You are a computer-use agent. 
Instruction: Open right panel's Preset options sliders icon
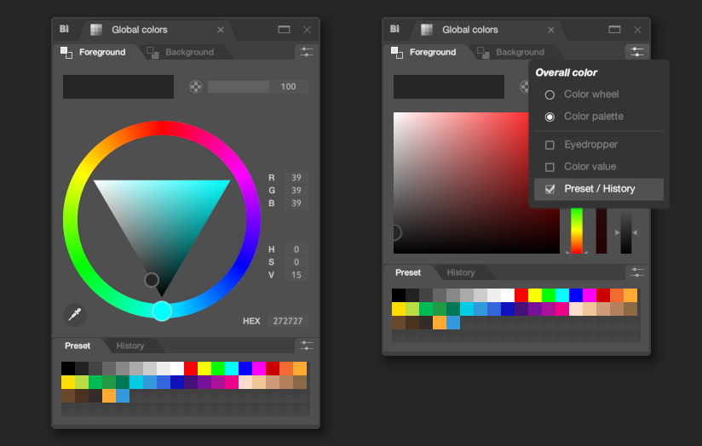pos(637,272)
